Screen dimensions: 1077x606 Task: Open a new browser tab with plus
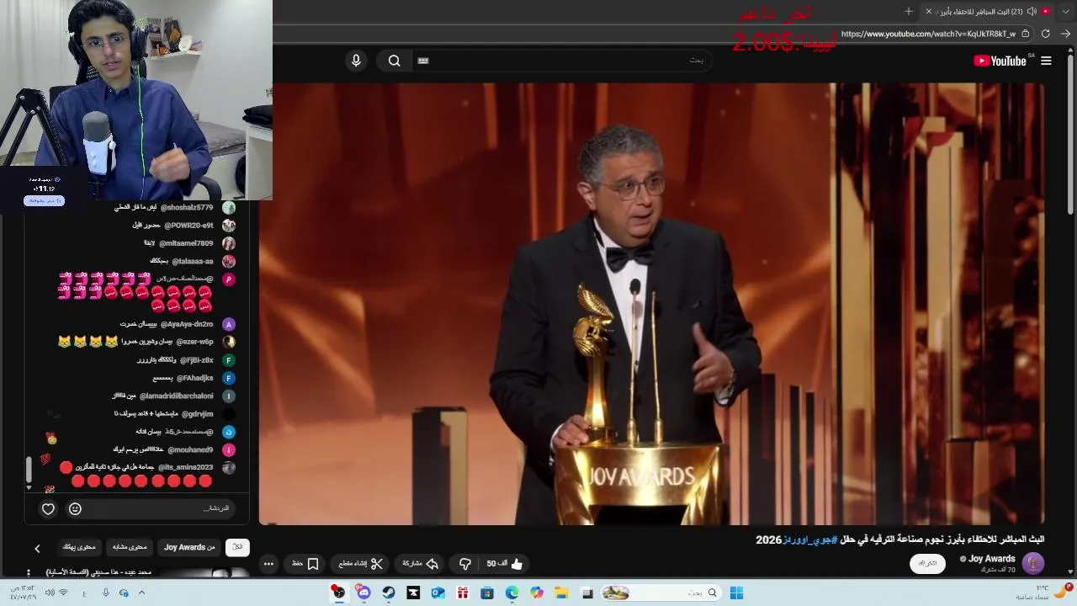tap(908, 11)
